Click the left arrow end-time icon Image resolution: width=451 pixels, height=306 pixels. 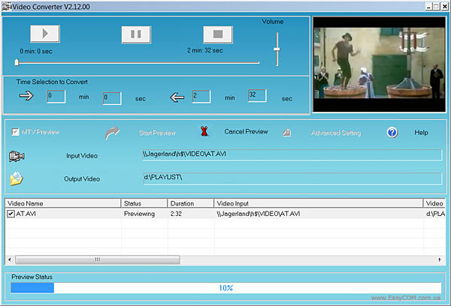coord(178,97)
